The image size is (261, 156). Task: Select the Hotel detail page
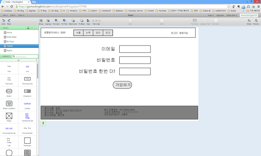pos(19,37)
